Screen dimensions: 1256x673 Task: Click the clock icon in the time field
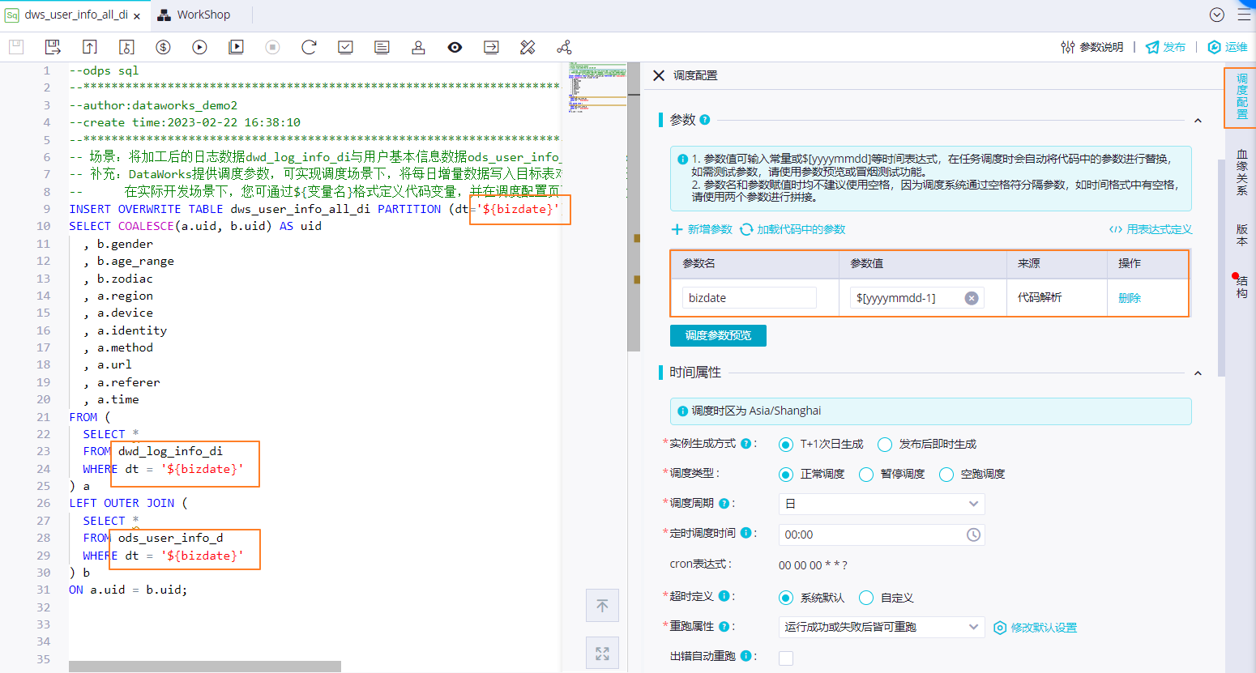point(973,535)
